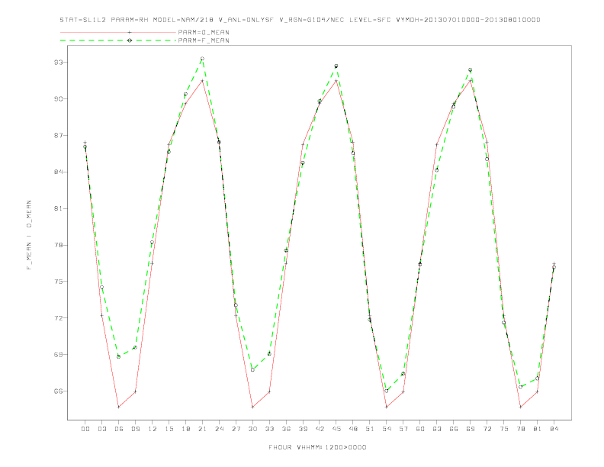Click the MODEL=NAM/218 text in the title
Viewport: 604px width, 467px height.
click(183, 20)
